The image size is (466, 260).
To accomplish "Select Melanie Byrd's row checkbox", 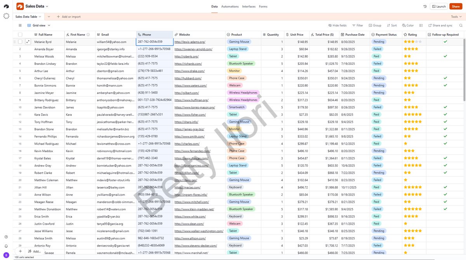I will 20,42.
